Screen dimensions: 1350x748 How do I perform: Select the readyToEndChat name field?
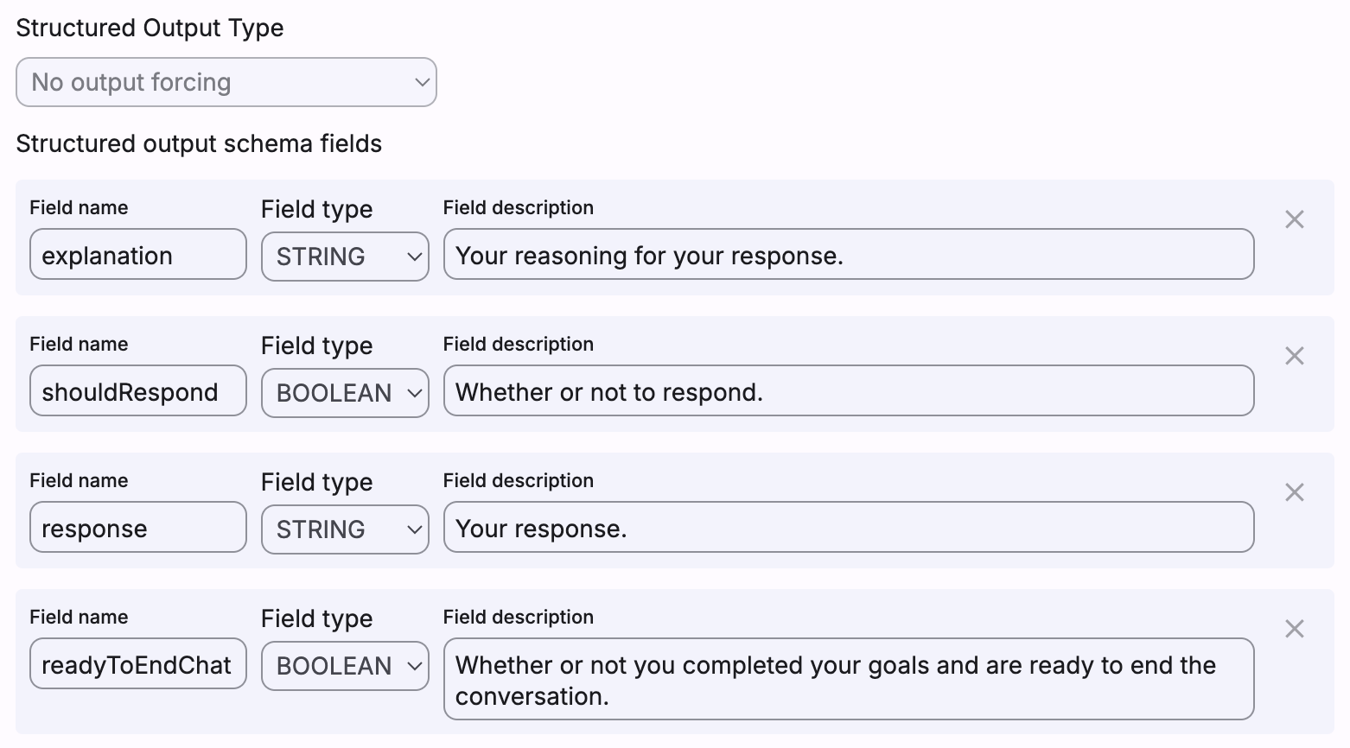coord(137,664)
